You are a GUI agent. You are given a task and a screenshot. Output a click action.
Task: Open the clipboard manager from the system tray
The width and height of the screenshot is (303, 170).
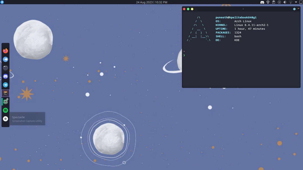coord(274,2)
